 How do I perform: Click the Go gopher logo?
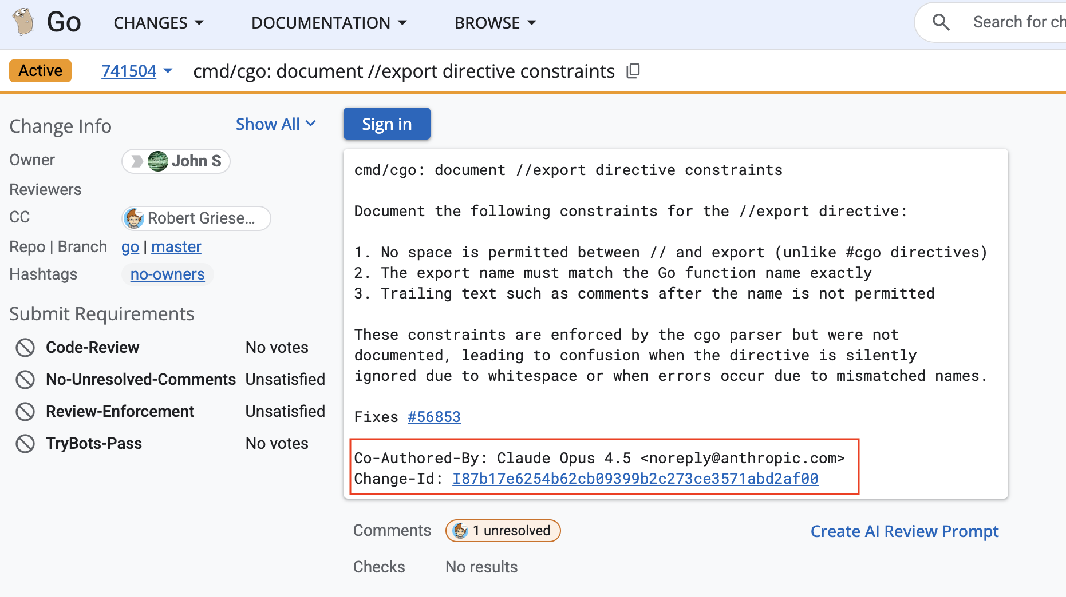tap(23, 22)
